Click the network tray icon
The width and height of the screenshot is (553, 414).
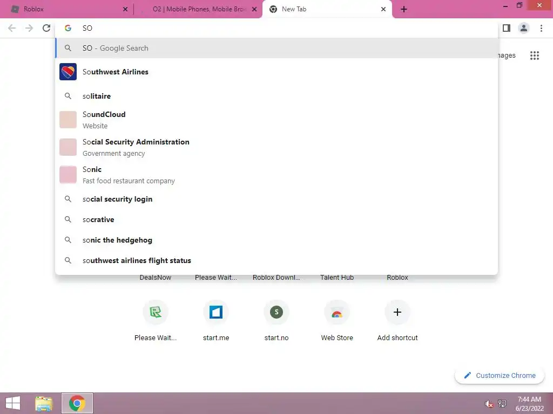tap(502, 403)
